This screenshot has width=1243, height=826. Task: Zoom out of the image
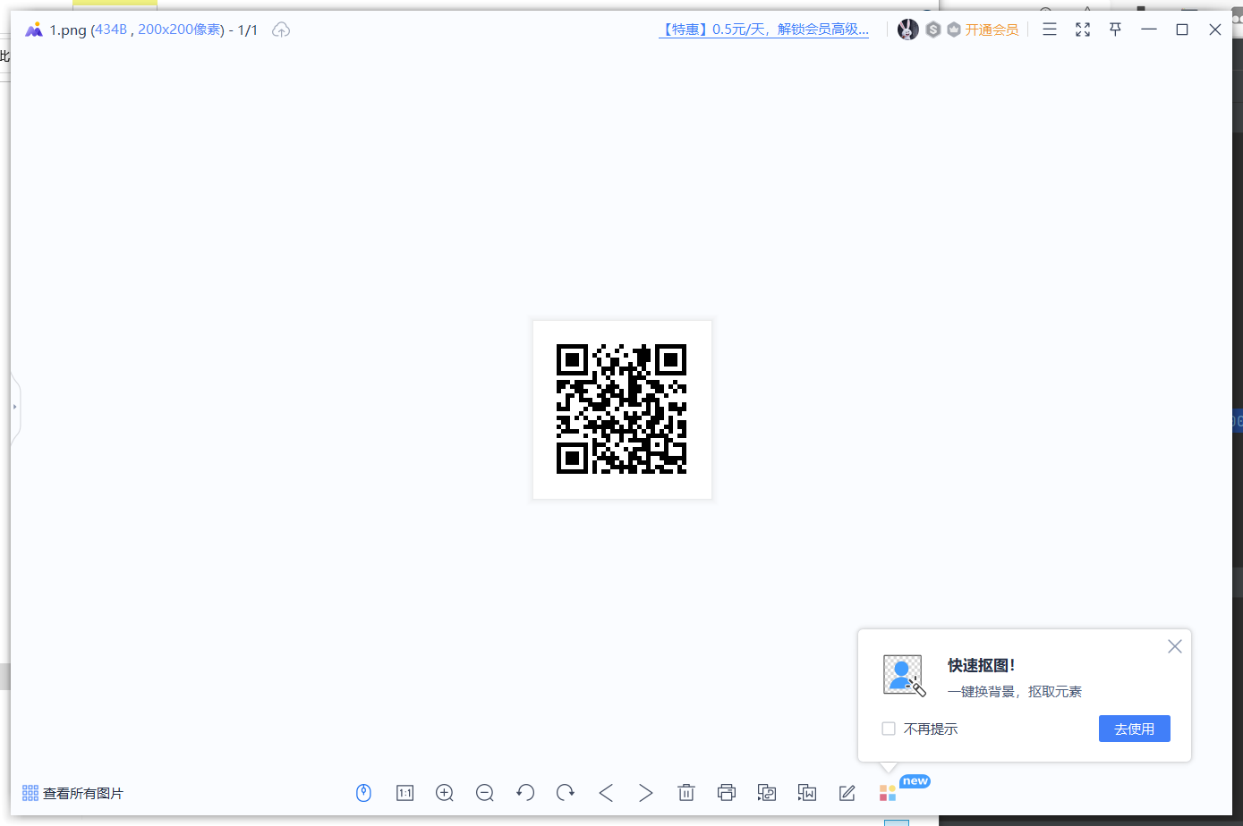(x=485, y=792)
